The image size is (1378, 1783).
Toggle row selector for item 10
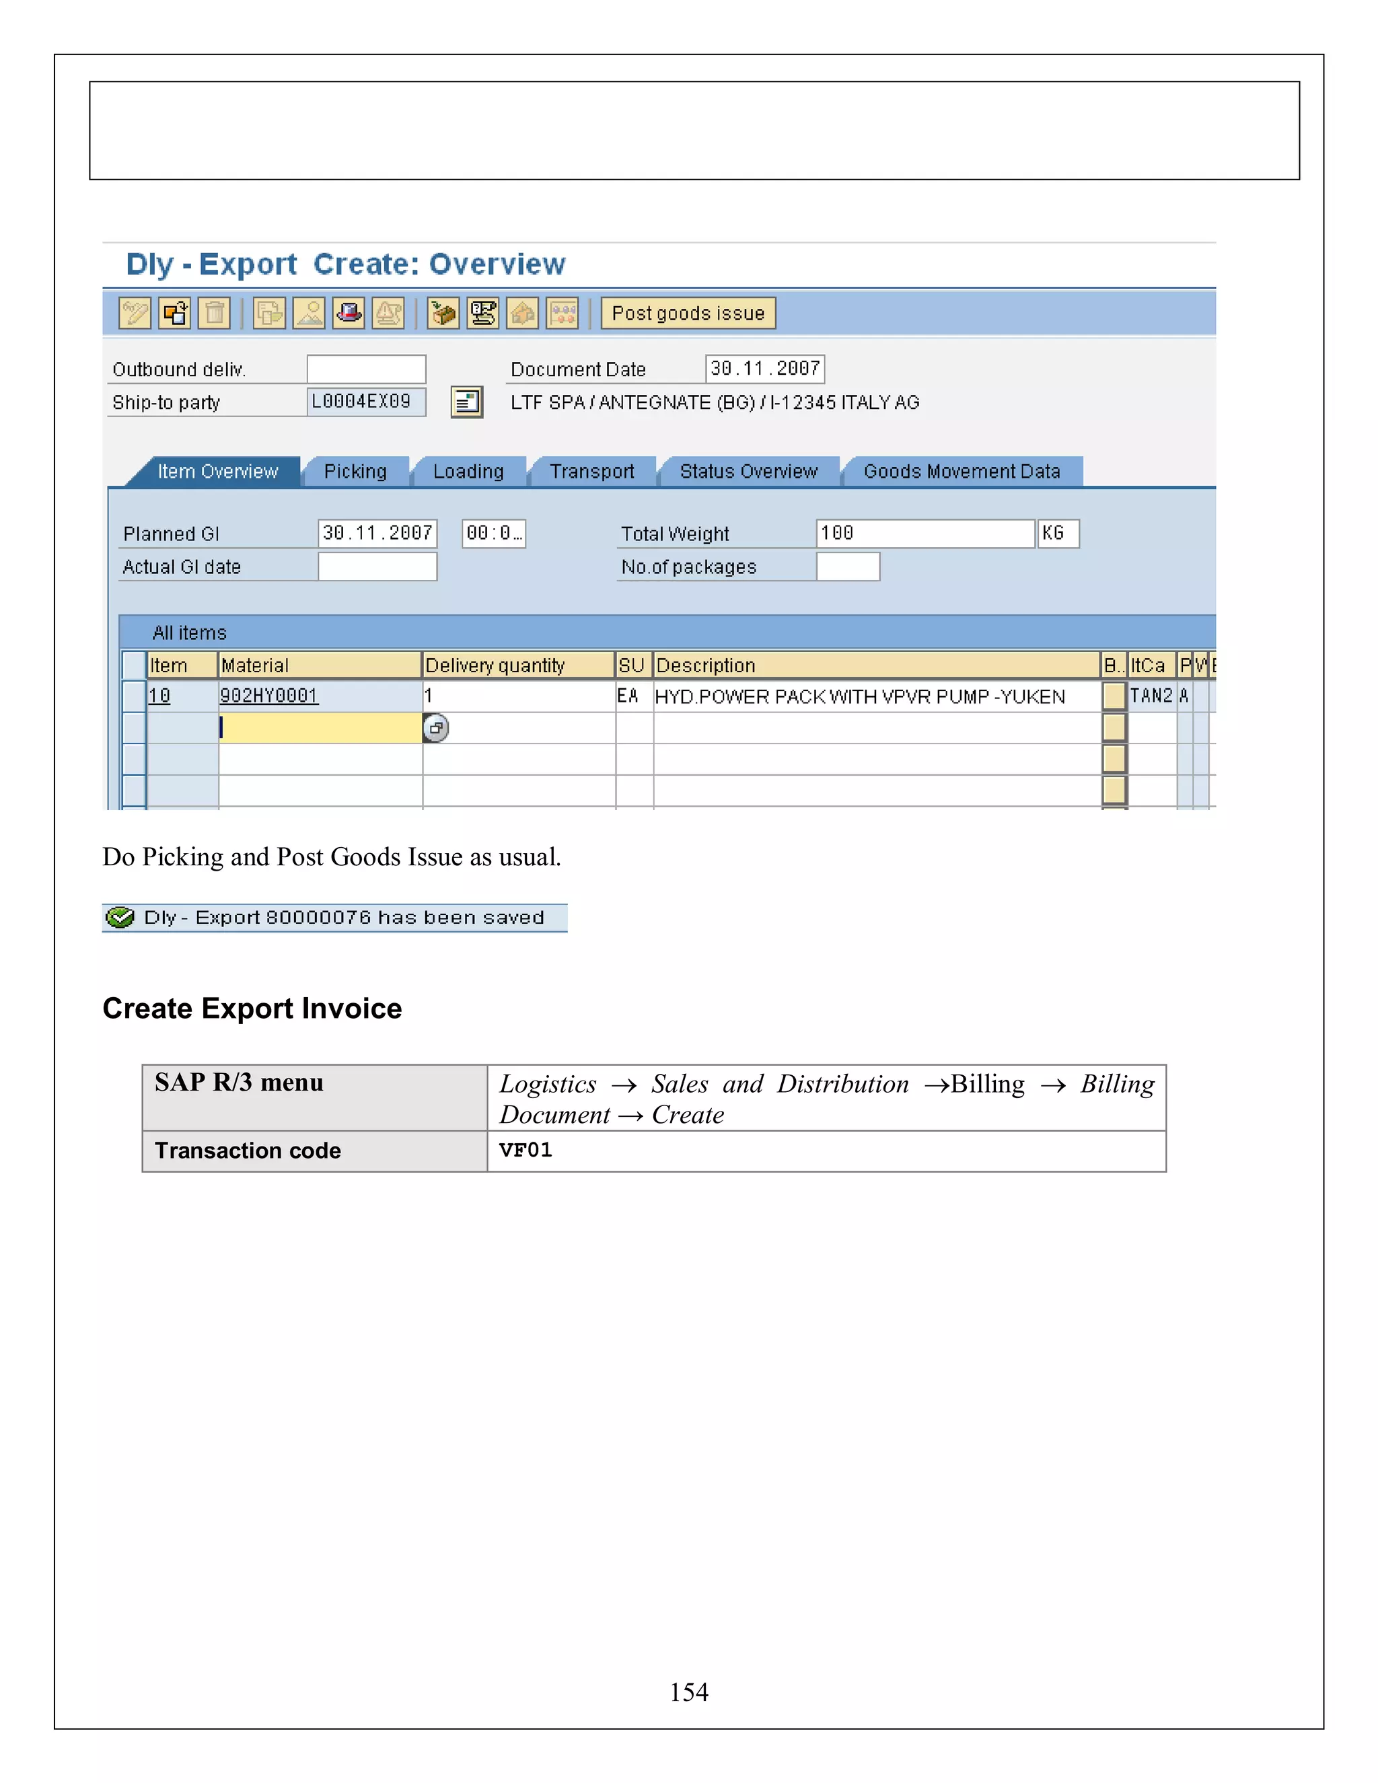133,696
